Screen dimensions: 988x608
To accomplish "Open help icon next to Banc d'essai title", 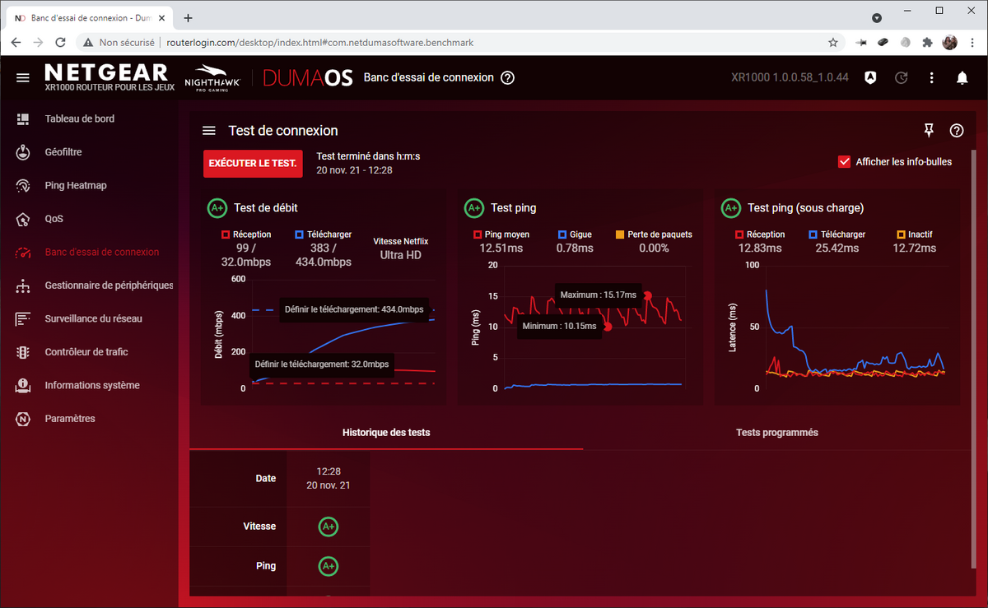I will tap(508, 77).
